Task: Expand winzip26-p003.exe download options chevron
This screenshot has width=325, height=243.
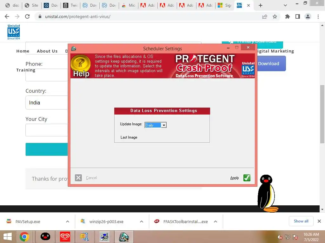Action: pyautogui.click(x=142, y=221)
